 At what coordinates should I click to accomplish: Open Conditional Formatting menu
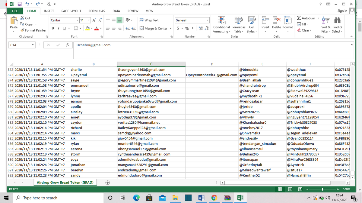(x=222, y=25)
